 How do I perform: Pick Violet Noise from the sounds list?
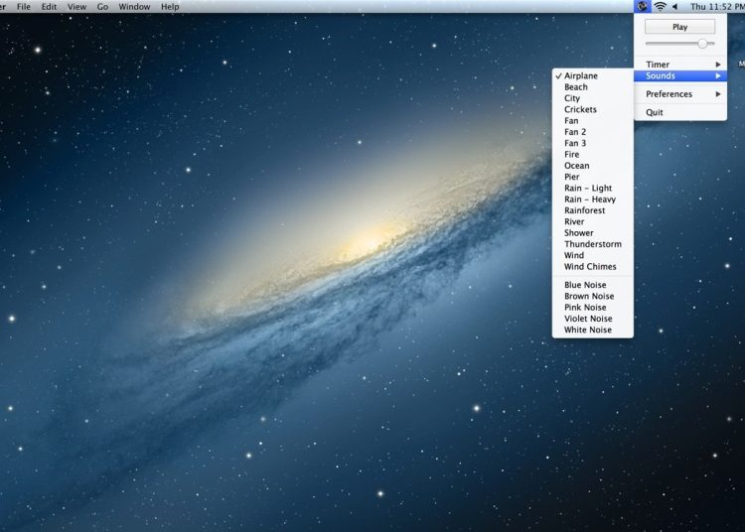[x=592, y=319]
